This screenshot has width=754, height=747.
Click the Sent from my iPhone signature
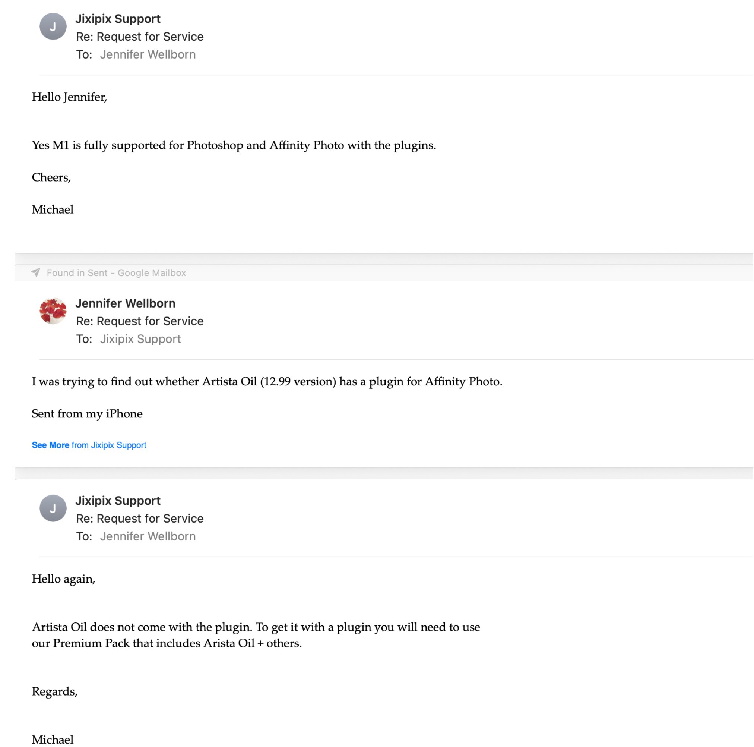(x=87, y=414)
